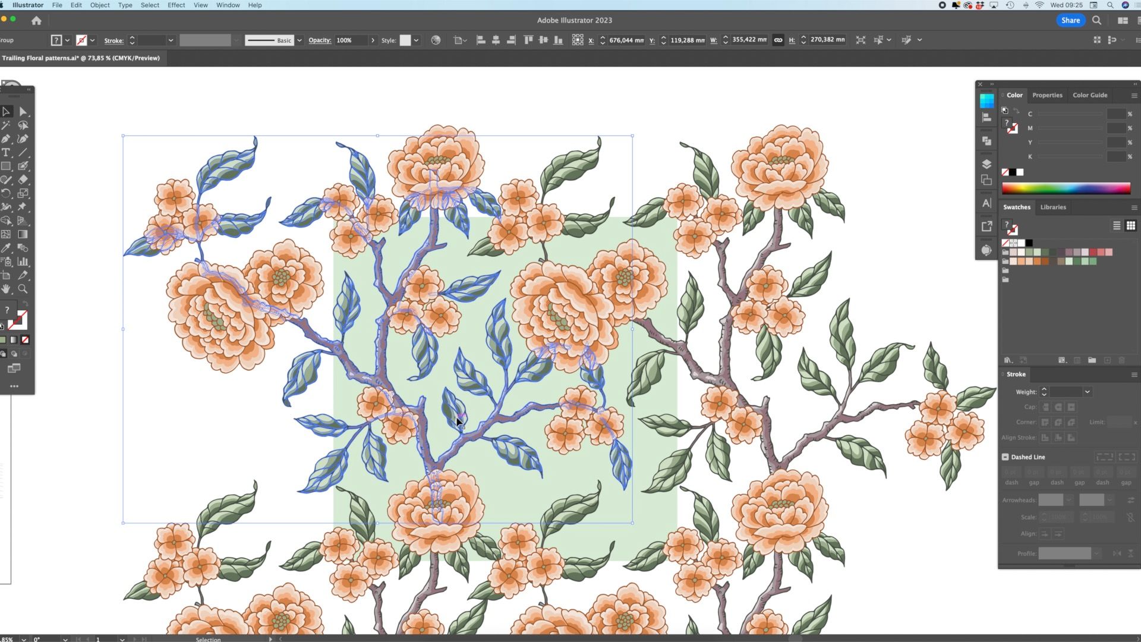Screen dimensions: 1141x642
Task: Select the Trailing Floral patterns document tab
Action: coord(81,58)
